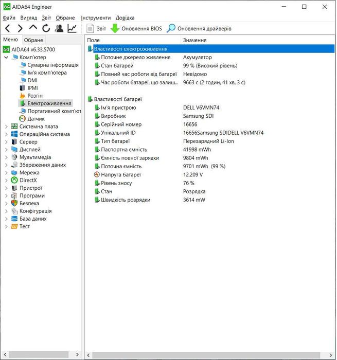Go up one level with Up arrow
This screenshot has width=337, height=360.
click(33, 28)
